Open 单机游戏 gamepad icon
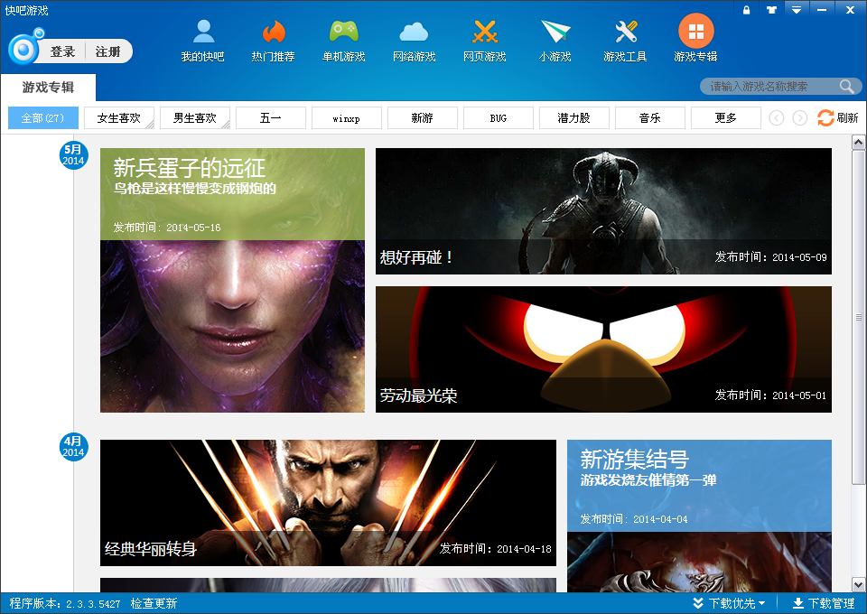Viewport: 867px width, 614px height. pyautogui.click(x=343, y=32)
